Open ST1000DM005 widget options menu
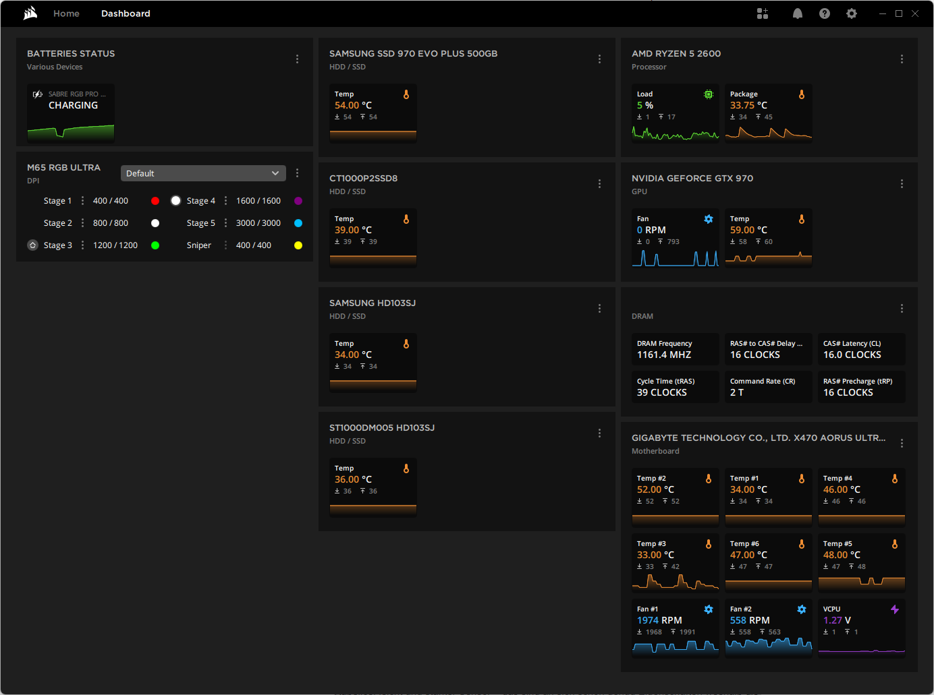 point(599,433)
